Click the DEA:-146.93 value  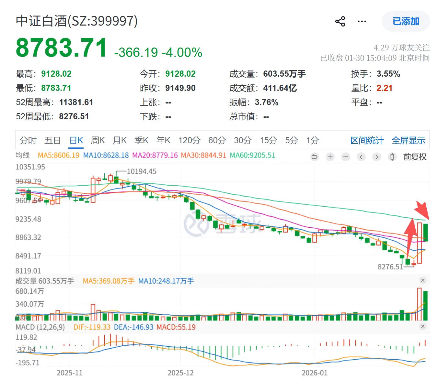point(133,327)
